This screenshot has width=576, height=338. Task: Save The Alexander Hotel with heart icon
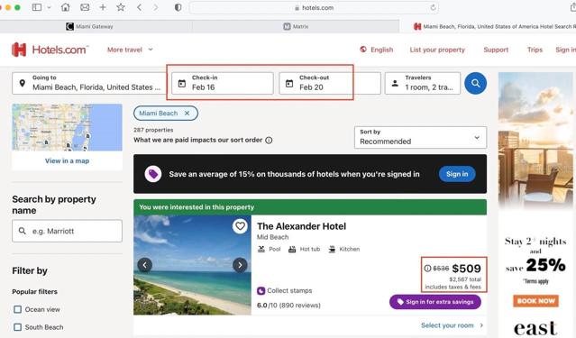coord(240,226)
